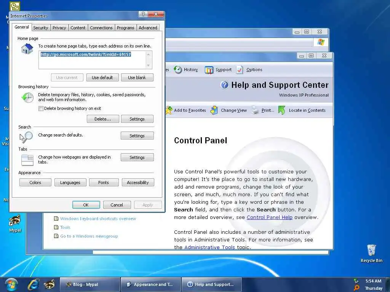Click Cancel in Internet Properties
The image size is (390, 292).
point(117,205)
